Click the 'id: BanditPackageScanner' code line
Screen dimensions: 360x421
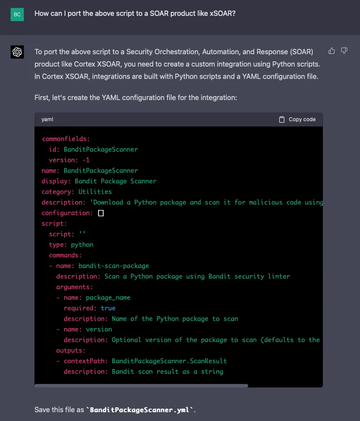coord(93,149)
